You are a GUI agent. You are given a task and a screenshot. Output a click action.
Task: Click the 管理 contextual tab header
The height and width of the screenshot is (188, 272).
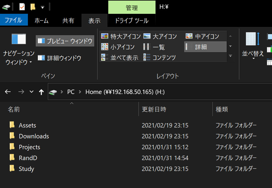point(132,7)
